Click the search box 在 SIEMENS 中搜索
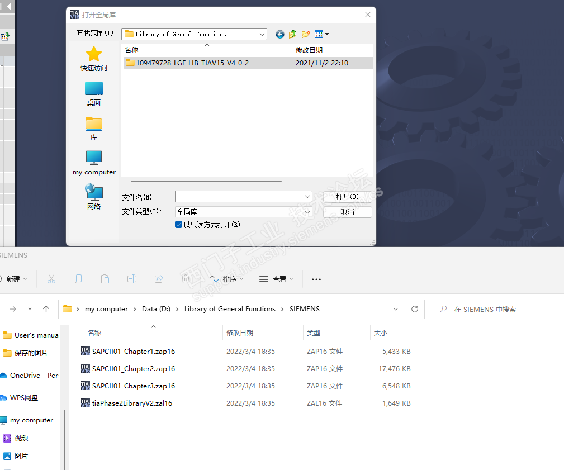 (499, 309)
